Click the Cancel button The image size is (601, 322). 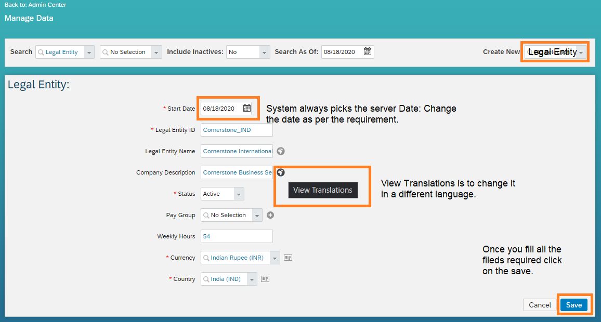point(540,305)
